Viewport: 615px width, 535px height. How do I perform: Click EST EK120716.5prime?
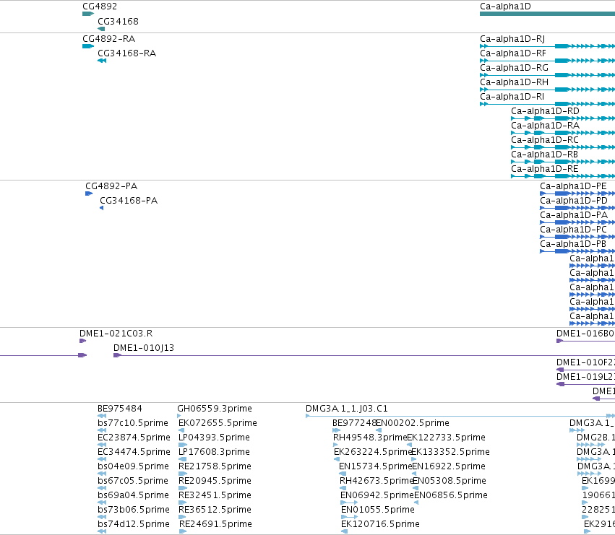tap(380, 525)
